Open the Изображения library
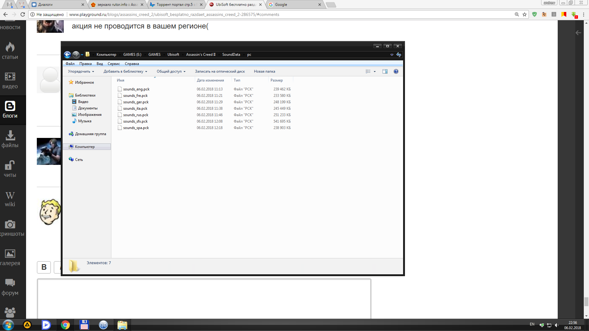 tap(87, 115)
